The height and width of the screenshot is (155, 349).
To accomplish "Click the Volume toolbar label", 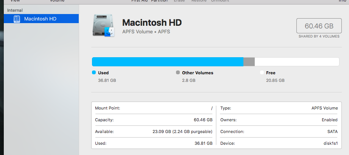I will pos(57,1).
